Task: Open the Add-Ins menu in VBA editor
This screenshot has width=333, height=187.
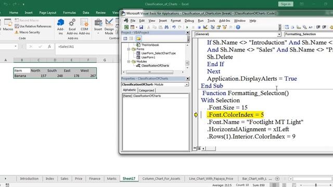Action: 224,21
